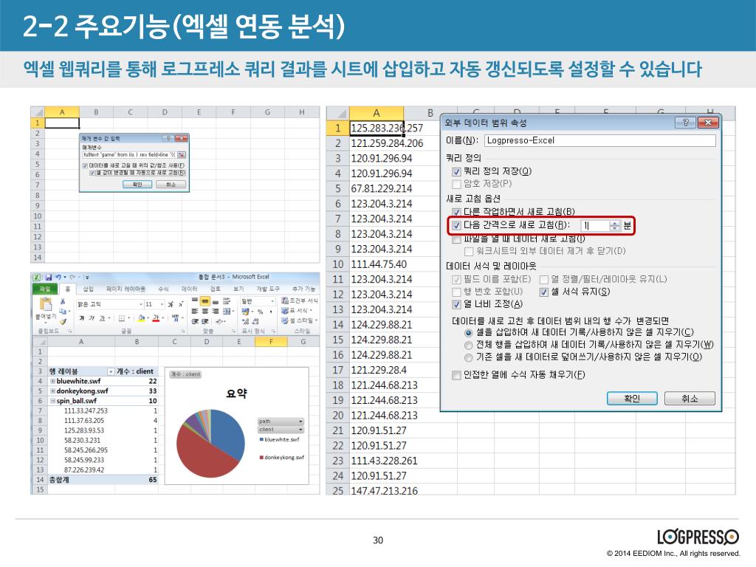This screenshot has width=756, height=567.
Task: Open the font name dropdown (맑은 고딕)
Action: (141, 305)
